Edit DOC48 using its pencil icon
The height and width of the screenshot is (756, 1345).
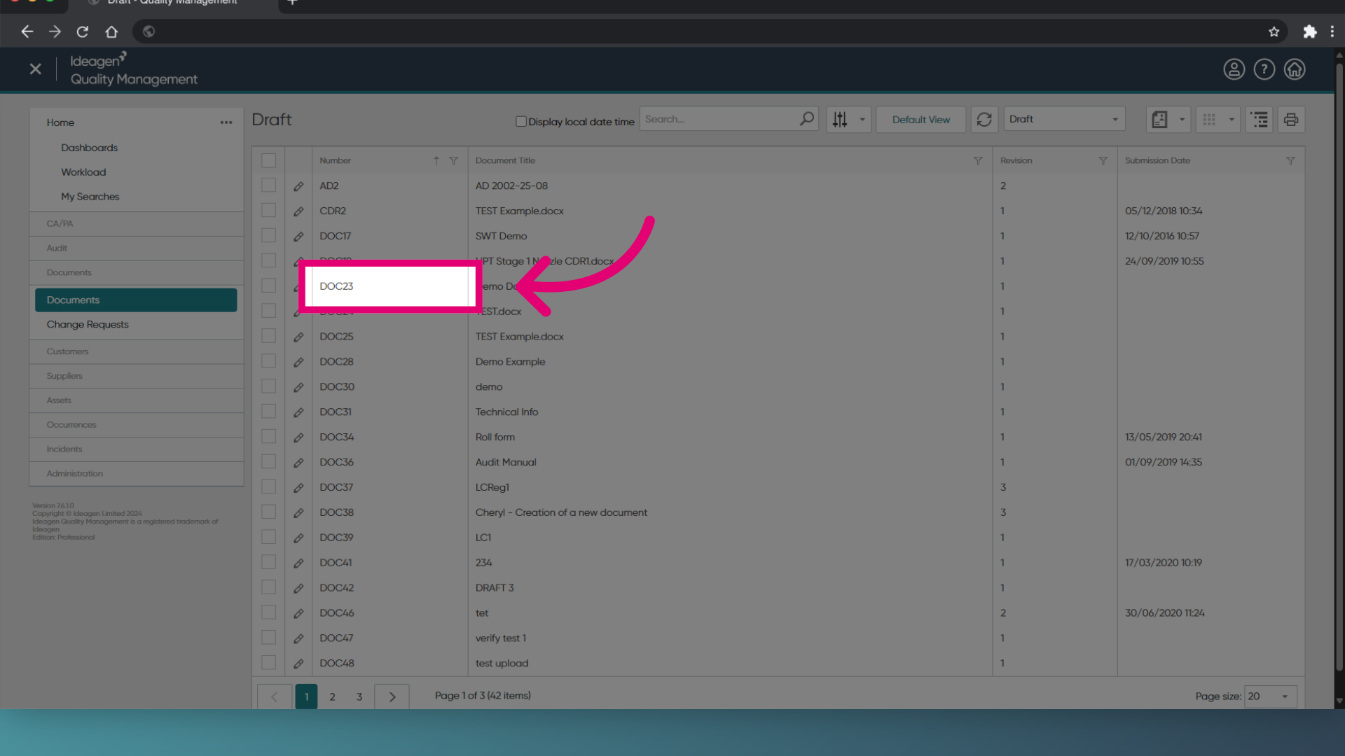(x=298, y=664)
